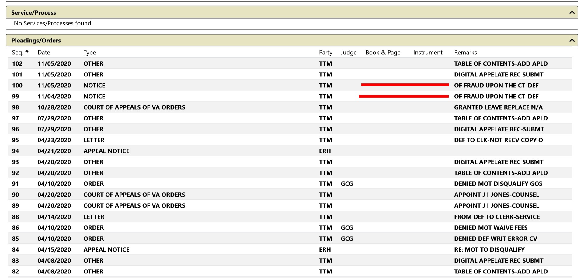This screenshot has height=278, width=584.
Task: Select 'No Services/Processes found.' text
Action: coord(53,23)
